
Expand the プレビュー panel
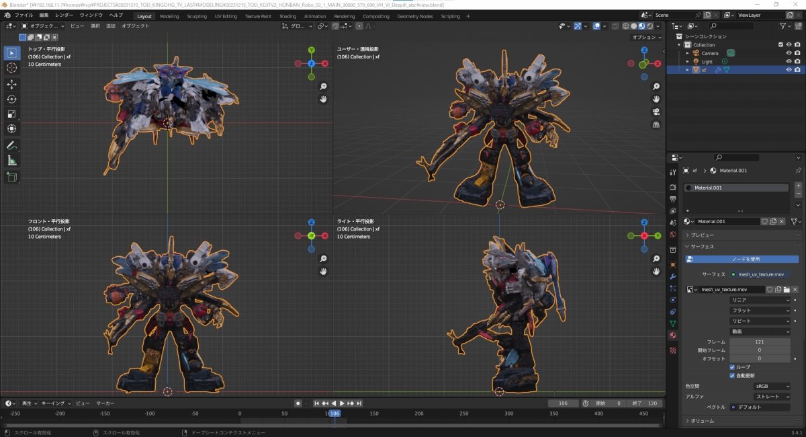(702, 235)
